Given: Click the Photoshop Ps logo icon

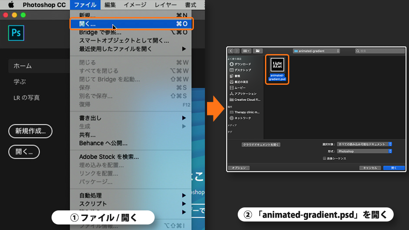Looking at the screenshot, I should coord(16,33).
